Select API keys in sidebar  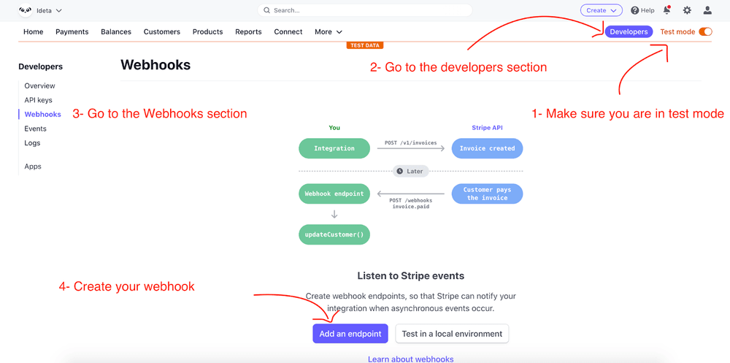(x=38, y=100)
